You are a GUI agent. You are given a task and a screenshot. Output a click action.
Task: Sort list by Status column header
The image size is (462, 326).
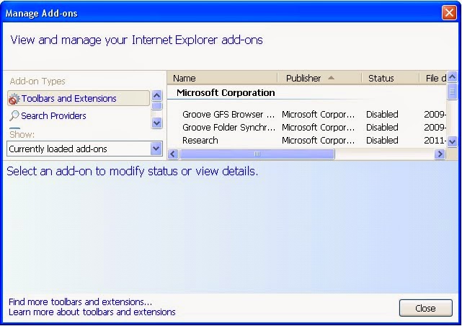pyautogui.click(x=390, y=78)
